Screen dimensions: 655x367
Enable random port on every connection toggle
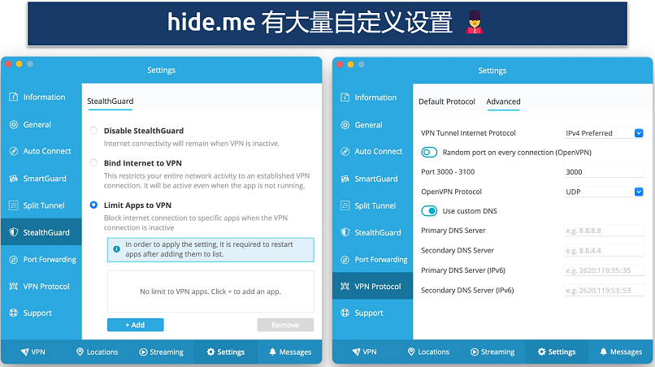pos(429,153)
